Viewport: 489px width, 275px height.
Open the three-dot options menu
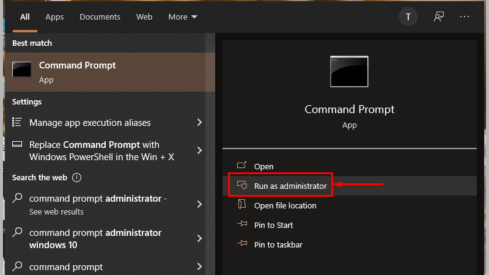(x=465, y=17)
